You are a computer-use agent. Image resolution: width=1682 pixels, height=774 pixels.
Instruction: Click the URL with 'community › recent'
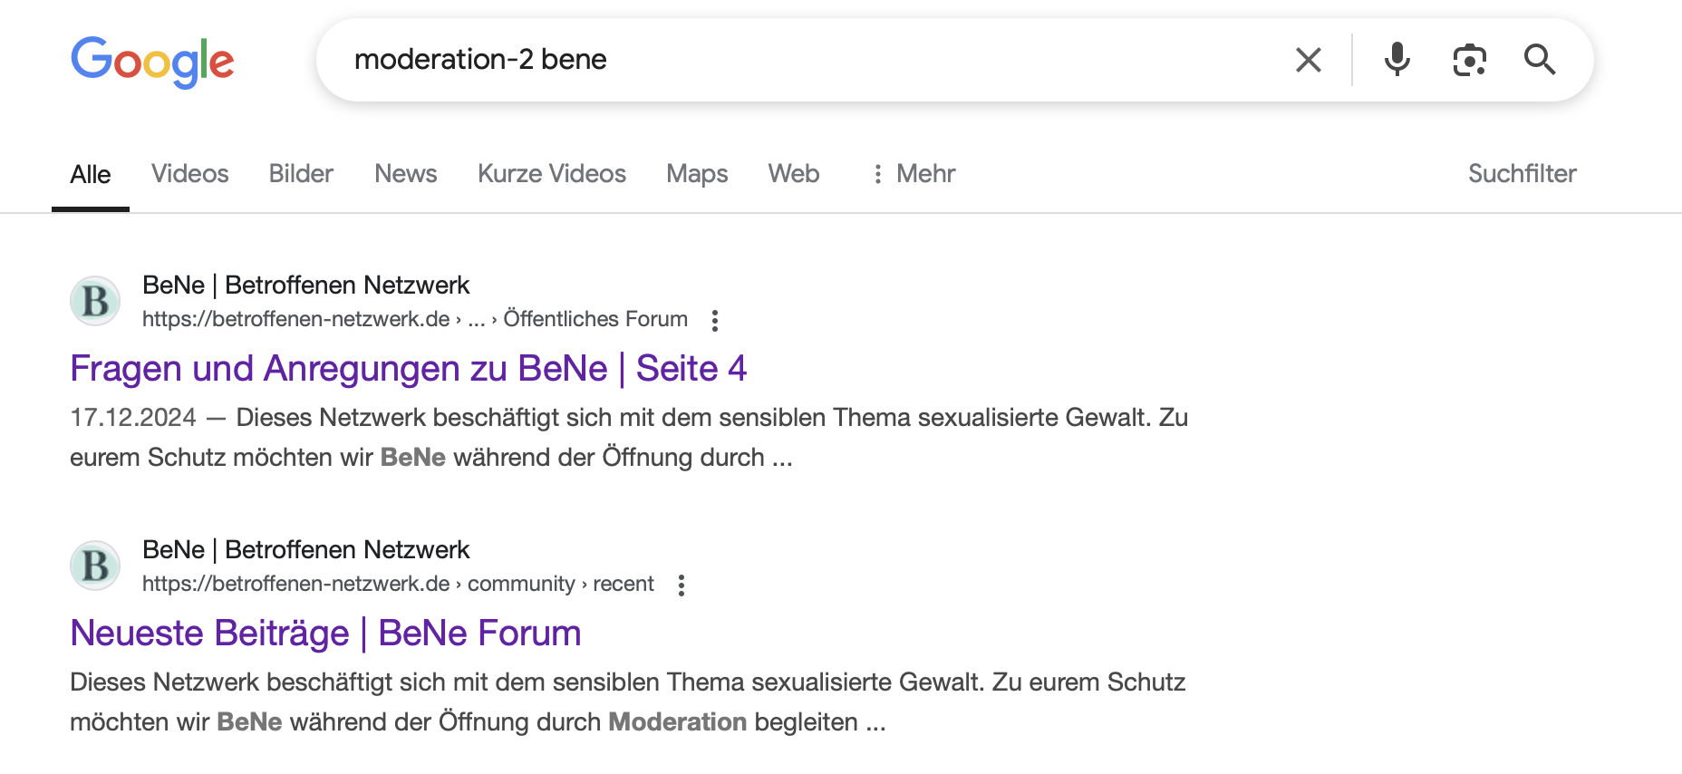[x=398, y=584]
